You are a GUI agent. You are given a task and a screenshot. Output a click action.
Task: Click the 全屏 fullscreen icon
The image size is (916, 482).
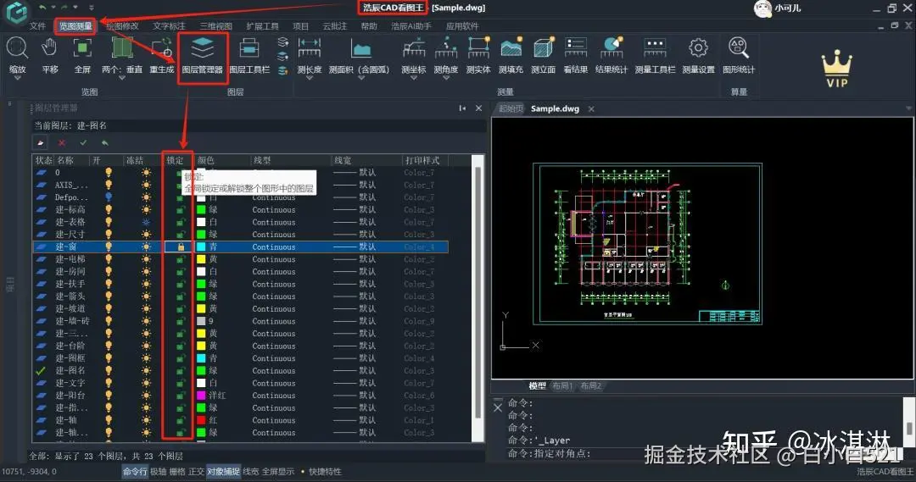(82, 48)
